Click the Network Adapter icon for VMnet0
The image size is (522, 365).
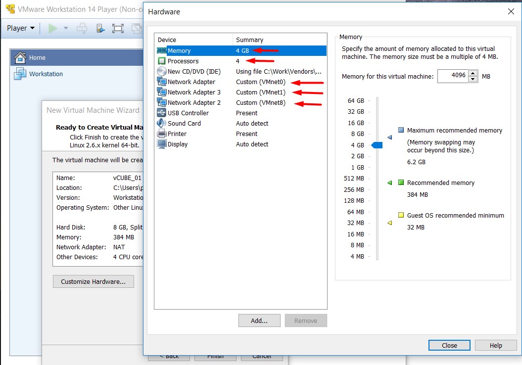point(162,82)
